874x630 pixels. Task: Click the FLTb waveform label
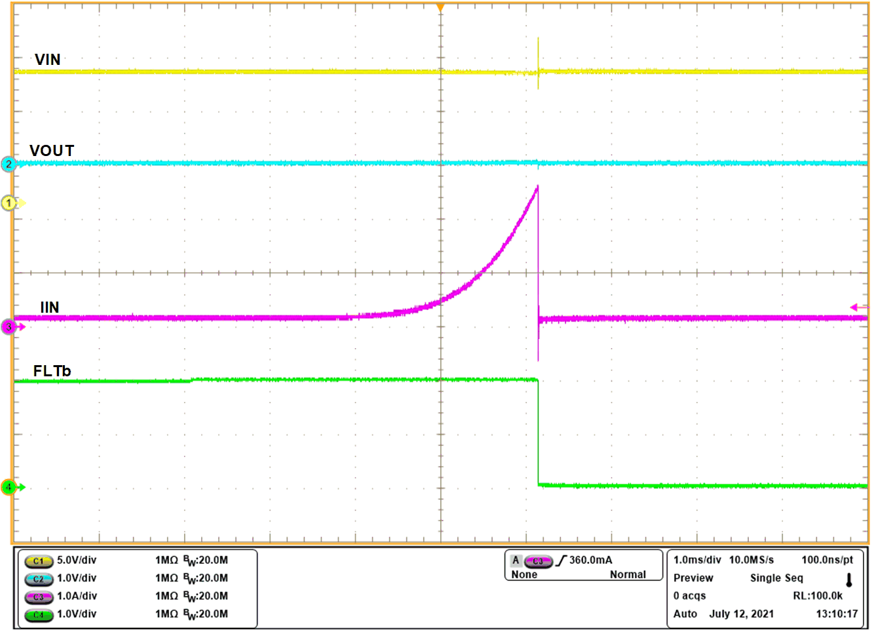coord(52,371)
